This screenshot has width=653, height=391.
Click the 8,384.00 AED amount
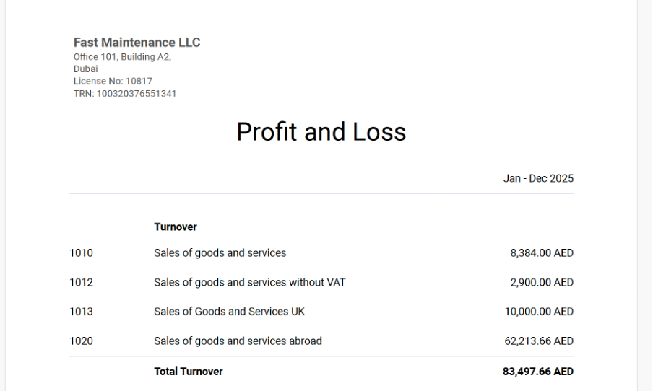pos(542,253)
